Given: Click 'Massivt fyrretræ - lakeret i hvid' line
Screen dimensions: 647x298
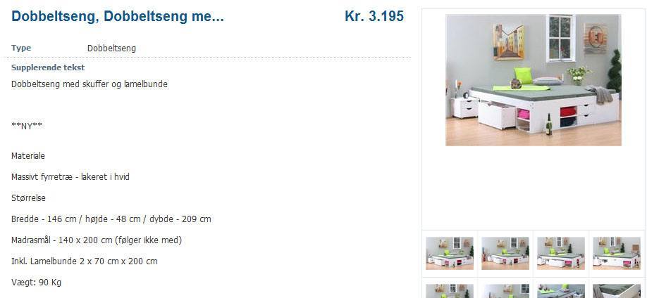Looking at the screenshot, I should [x=70, y=177].
